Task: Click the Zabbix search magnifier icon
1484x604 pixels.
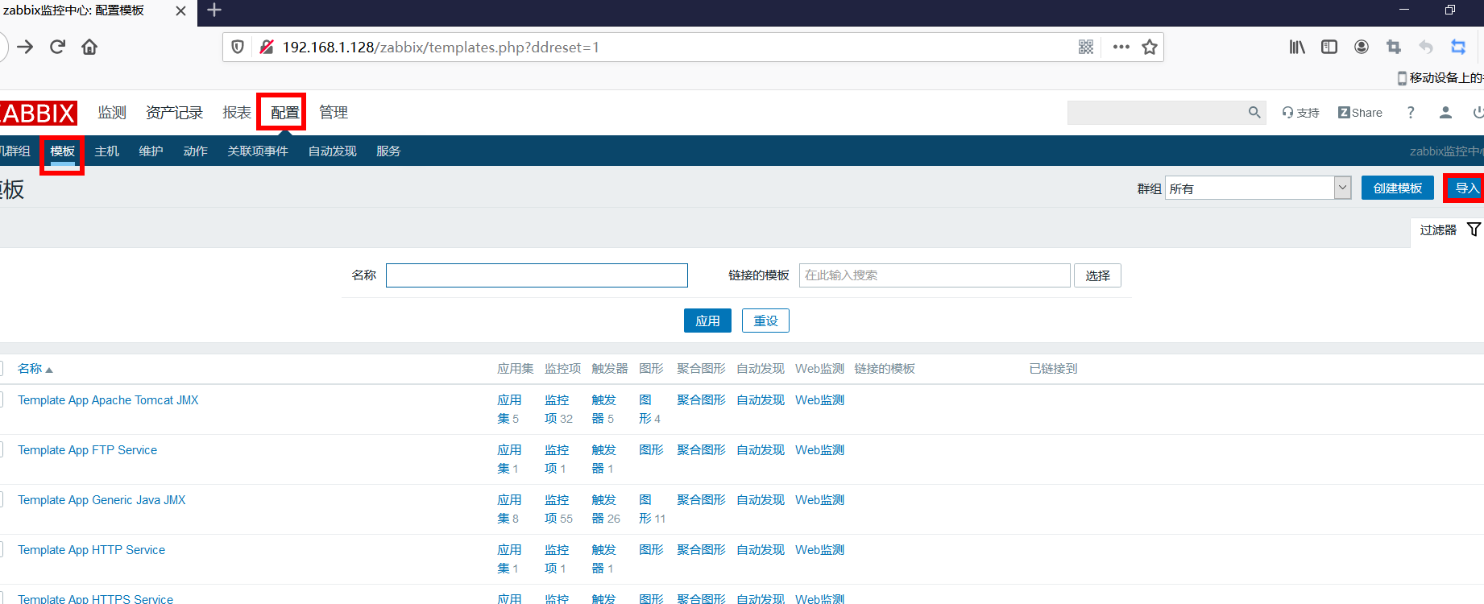Action: coord(1254,113)
